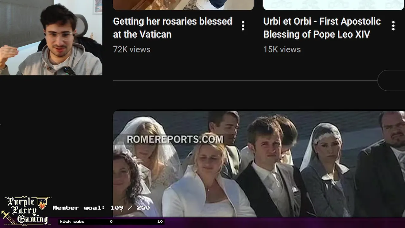Image resolution: width=405 pixels, height=228 pixels.
Task: Open three-dot menu for Urbi et Orbi video
Action: click(x=393, y=26)
